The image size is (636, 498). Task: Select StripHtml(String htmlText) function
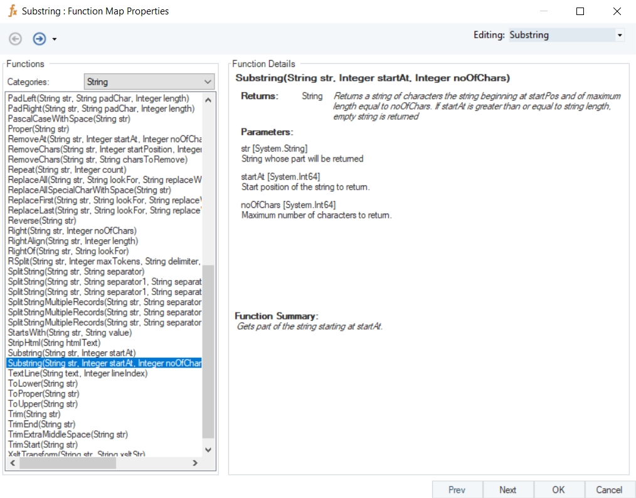(x=54, y=343)
